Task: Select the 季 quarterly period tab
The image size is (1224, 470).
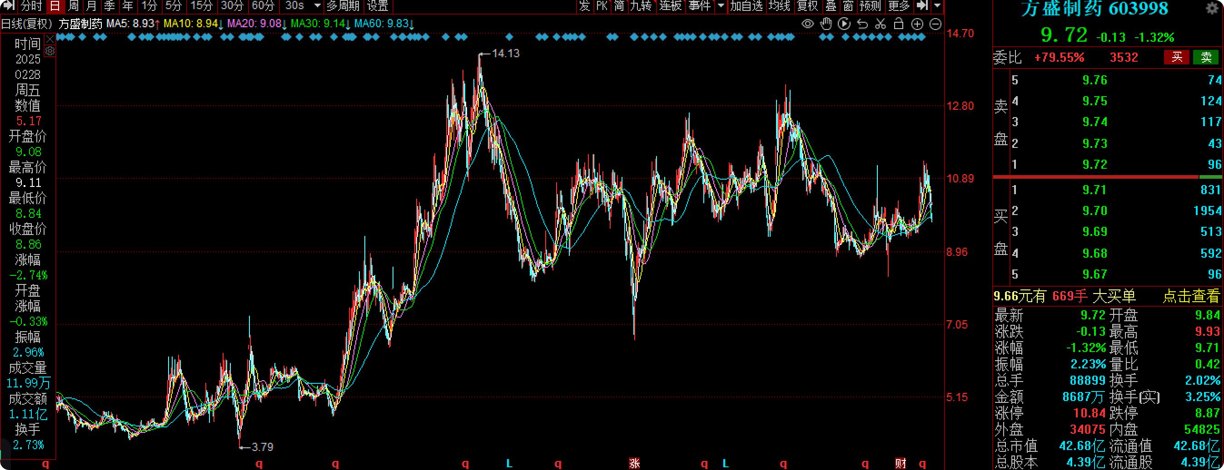Action: pyautogui.click(x=109, y=6)
